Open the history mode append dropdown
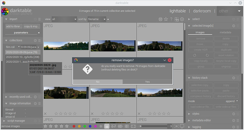244x130 pixels. pos(232,101)
